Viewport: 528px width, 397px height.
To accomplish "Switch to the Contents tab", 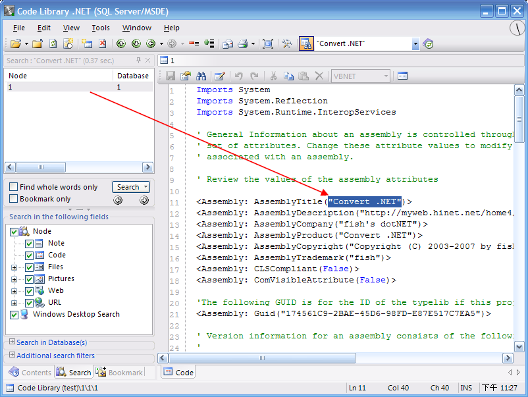I will 30,373.
